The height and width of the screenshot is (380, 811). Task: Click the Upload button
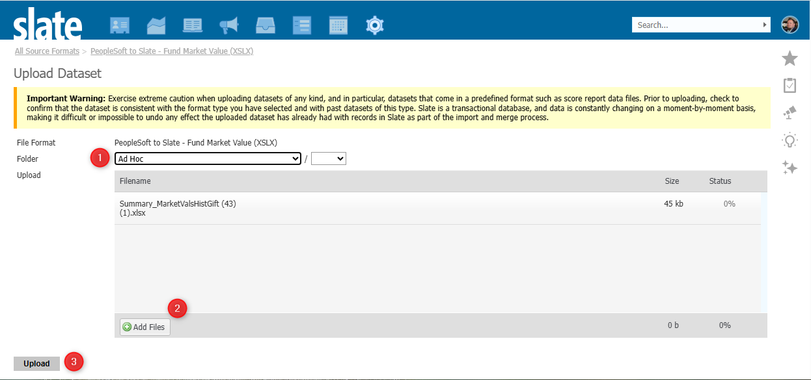[x=36, y=364]
